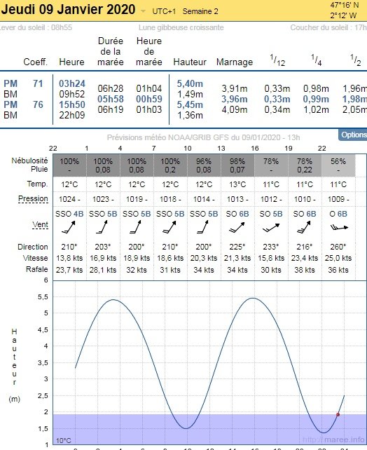The image size is (367, 450).
Task: Click the wind barb icon above 18,6 kts
Action: [x=169, y=227]
